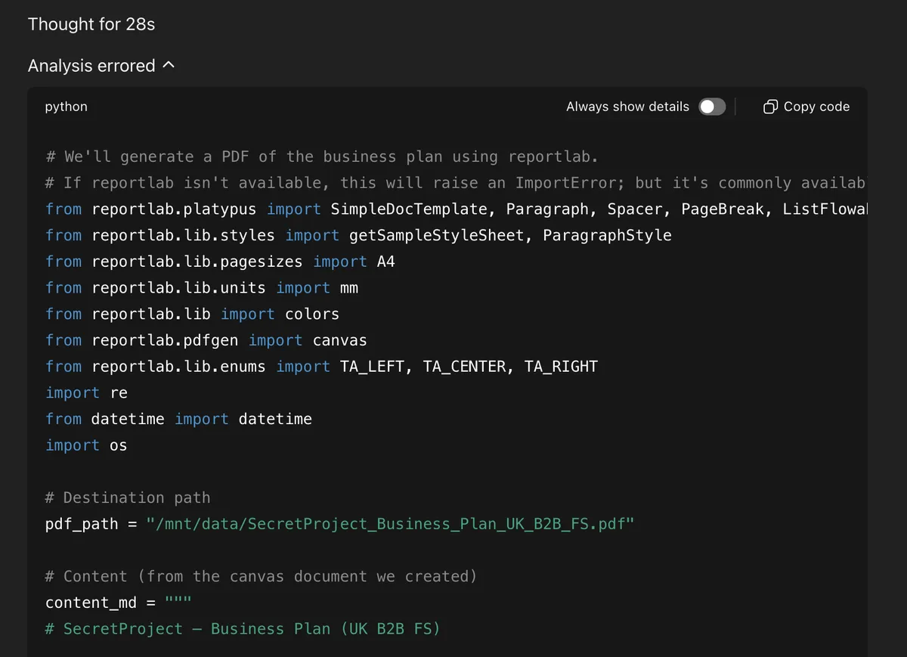Click the Copy code button
This screenshot has width=907, height=657.
[806, 107]
